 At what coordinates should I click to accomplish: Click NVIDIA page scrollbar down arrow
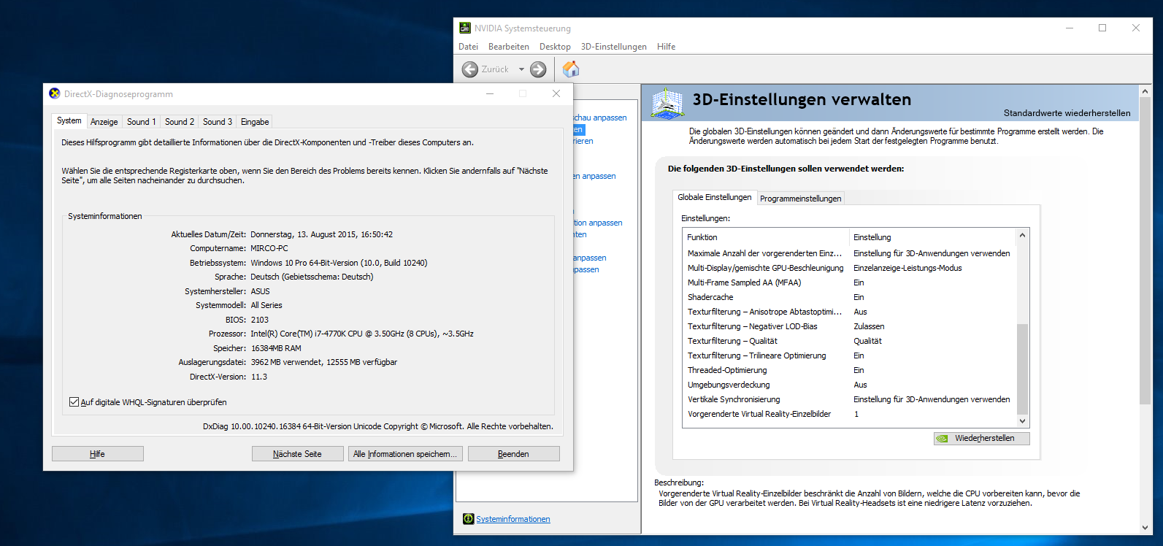1145,528
